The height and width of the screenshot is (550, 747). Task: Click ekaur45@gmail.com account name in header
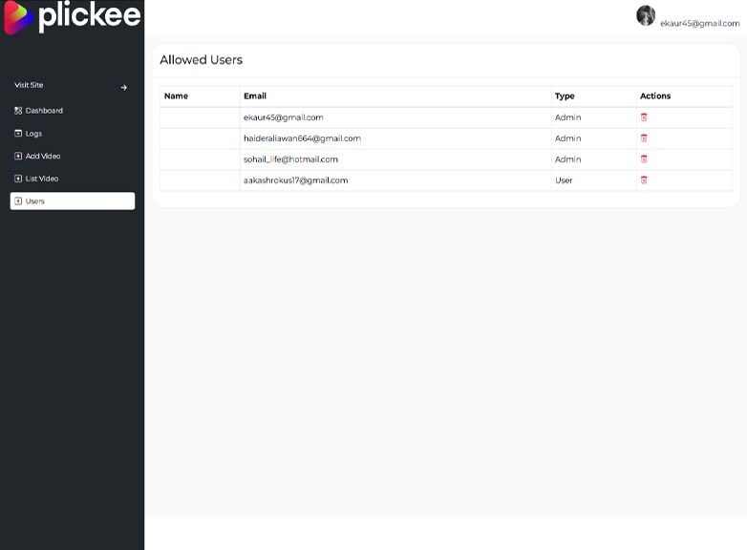coord(699,23)
